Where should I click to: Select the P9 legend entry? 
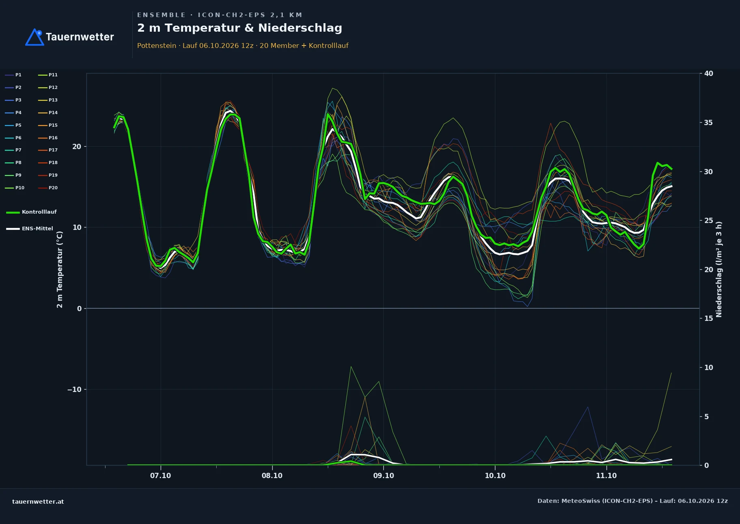coord(13,175)
